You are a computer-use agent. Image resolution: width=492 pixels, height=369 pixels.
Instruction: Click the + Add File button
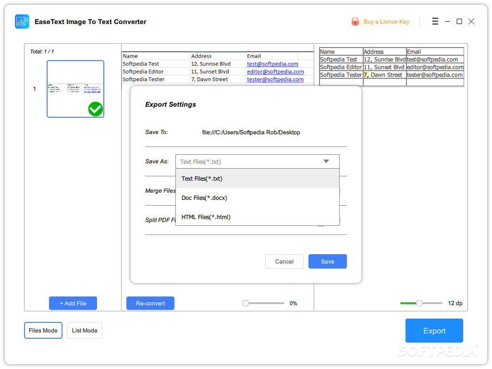click(x=73, y=303)
